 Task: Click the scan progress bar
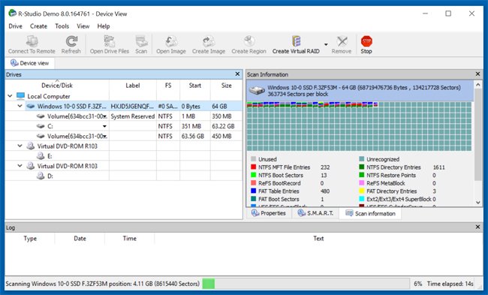306,284
